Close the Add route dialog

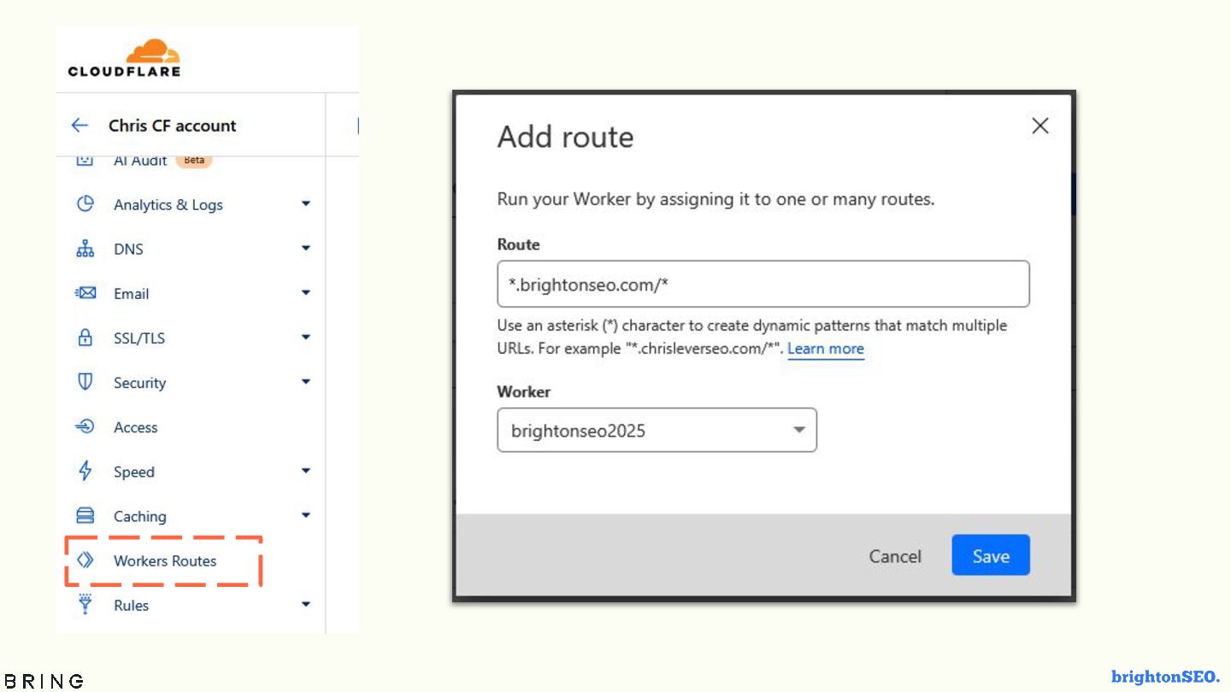pos(1040,126)
